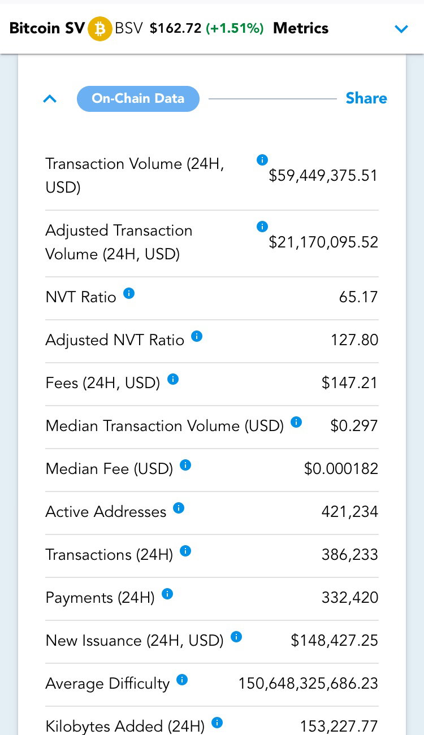Image resolution: width=424 pixels, height=735 pixels.
Task: Open info icon for Transaction Volume
Action: click(262, 160)
